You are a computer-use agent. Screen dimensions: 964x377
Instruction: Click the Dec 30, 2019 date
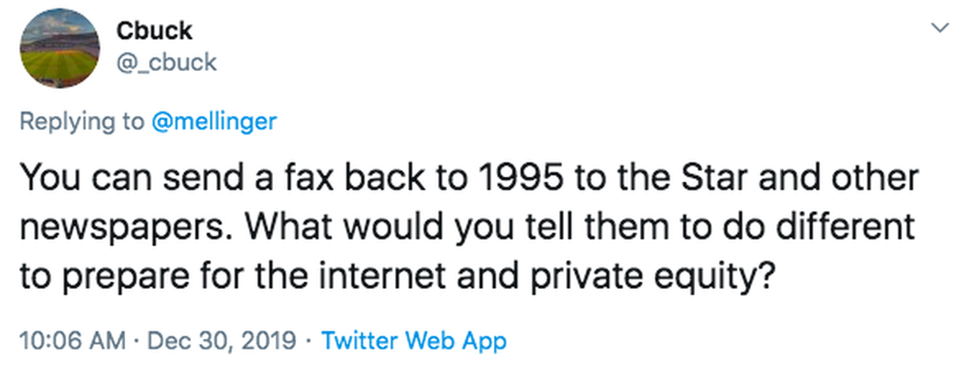point(222,341)
